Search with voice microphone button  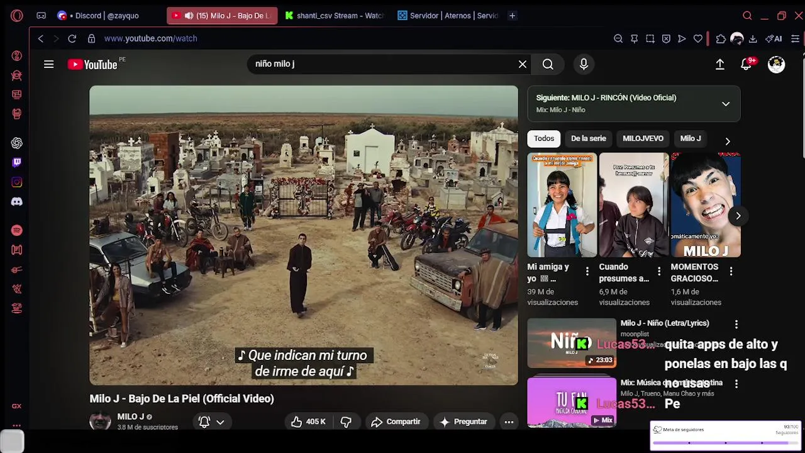584,64
